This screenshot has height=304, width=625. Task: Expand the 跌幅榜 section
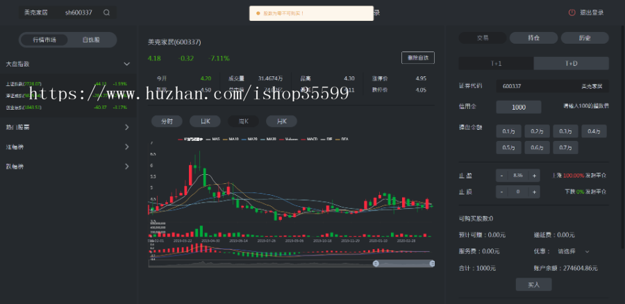tap(68, 166)
